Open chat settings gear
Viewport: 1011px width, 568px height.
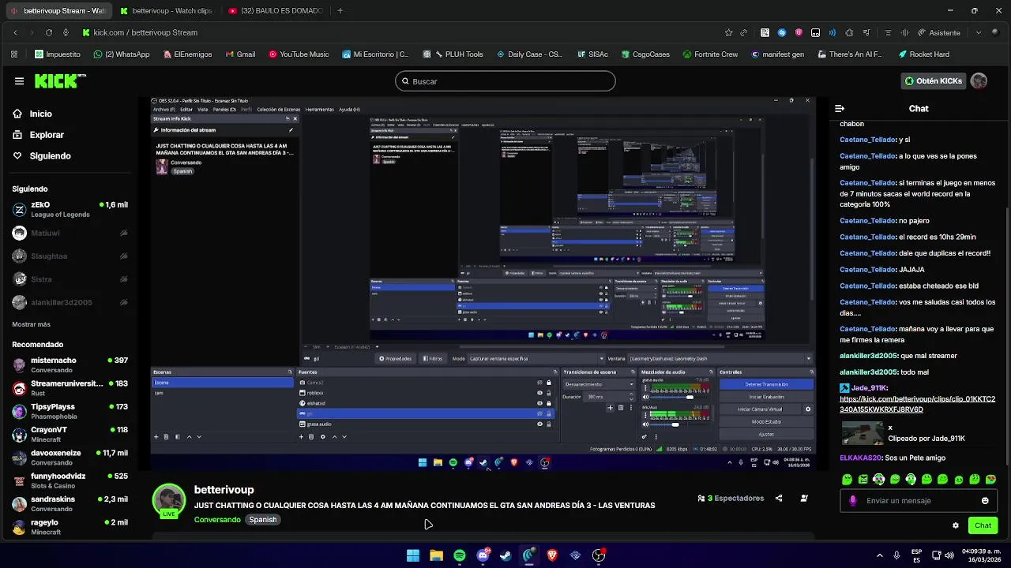[x=956, y=525]
